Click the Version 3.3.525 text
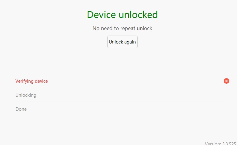The width and height of the screenshot is (238, 146). click(221, 144)
